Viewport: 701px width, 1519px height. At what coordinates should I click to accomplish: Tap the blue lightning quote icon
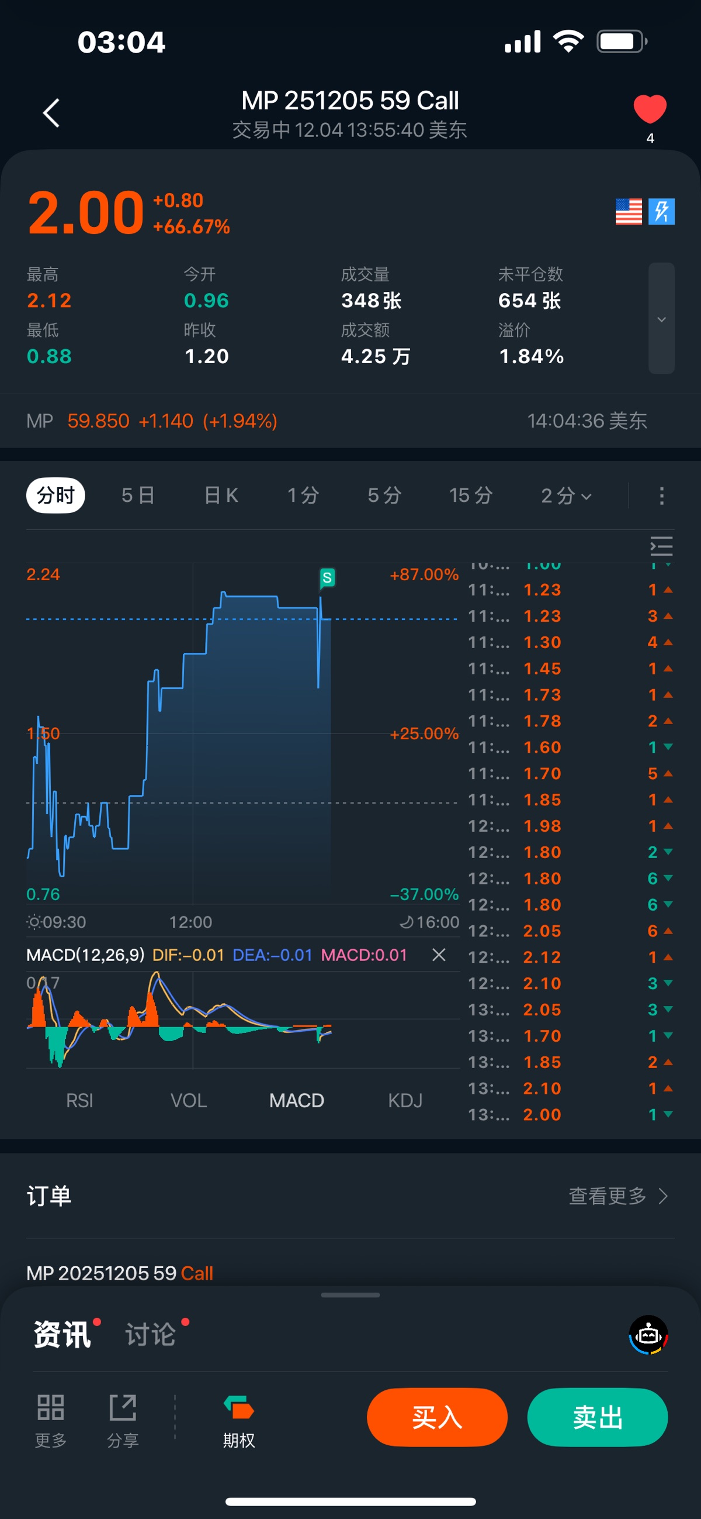coord(661,211)
